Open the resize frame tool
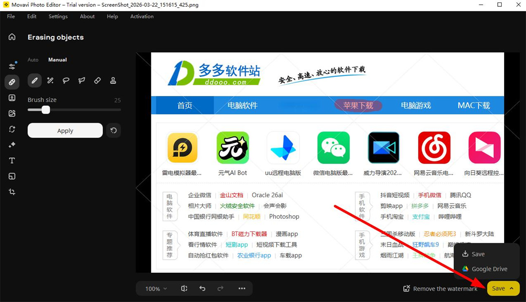 [12, 176]
